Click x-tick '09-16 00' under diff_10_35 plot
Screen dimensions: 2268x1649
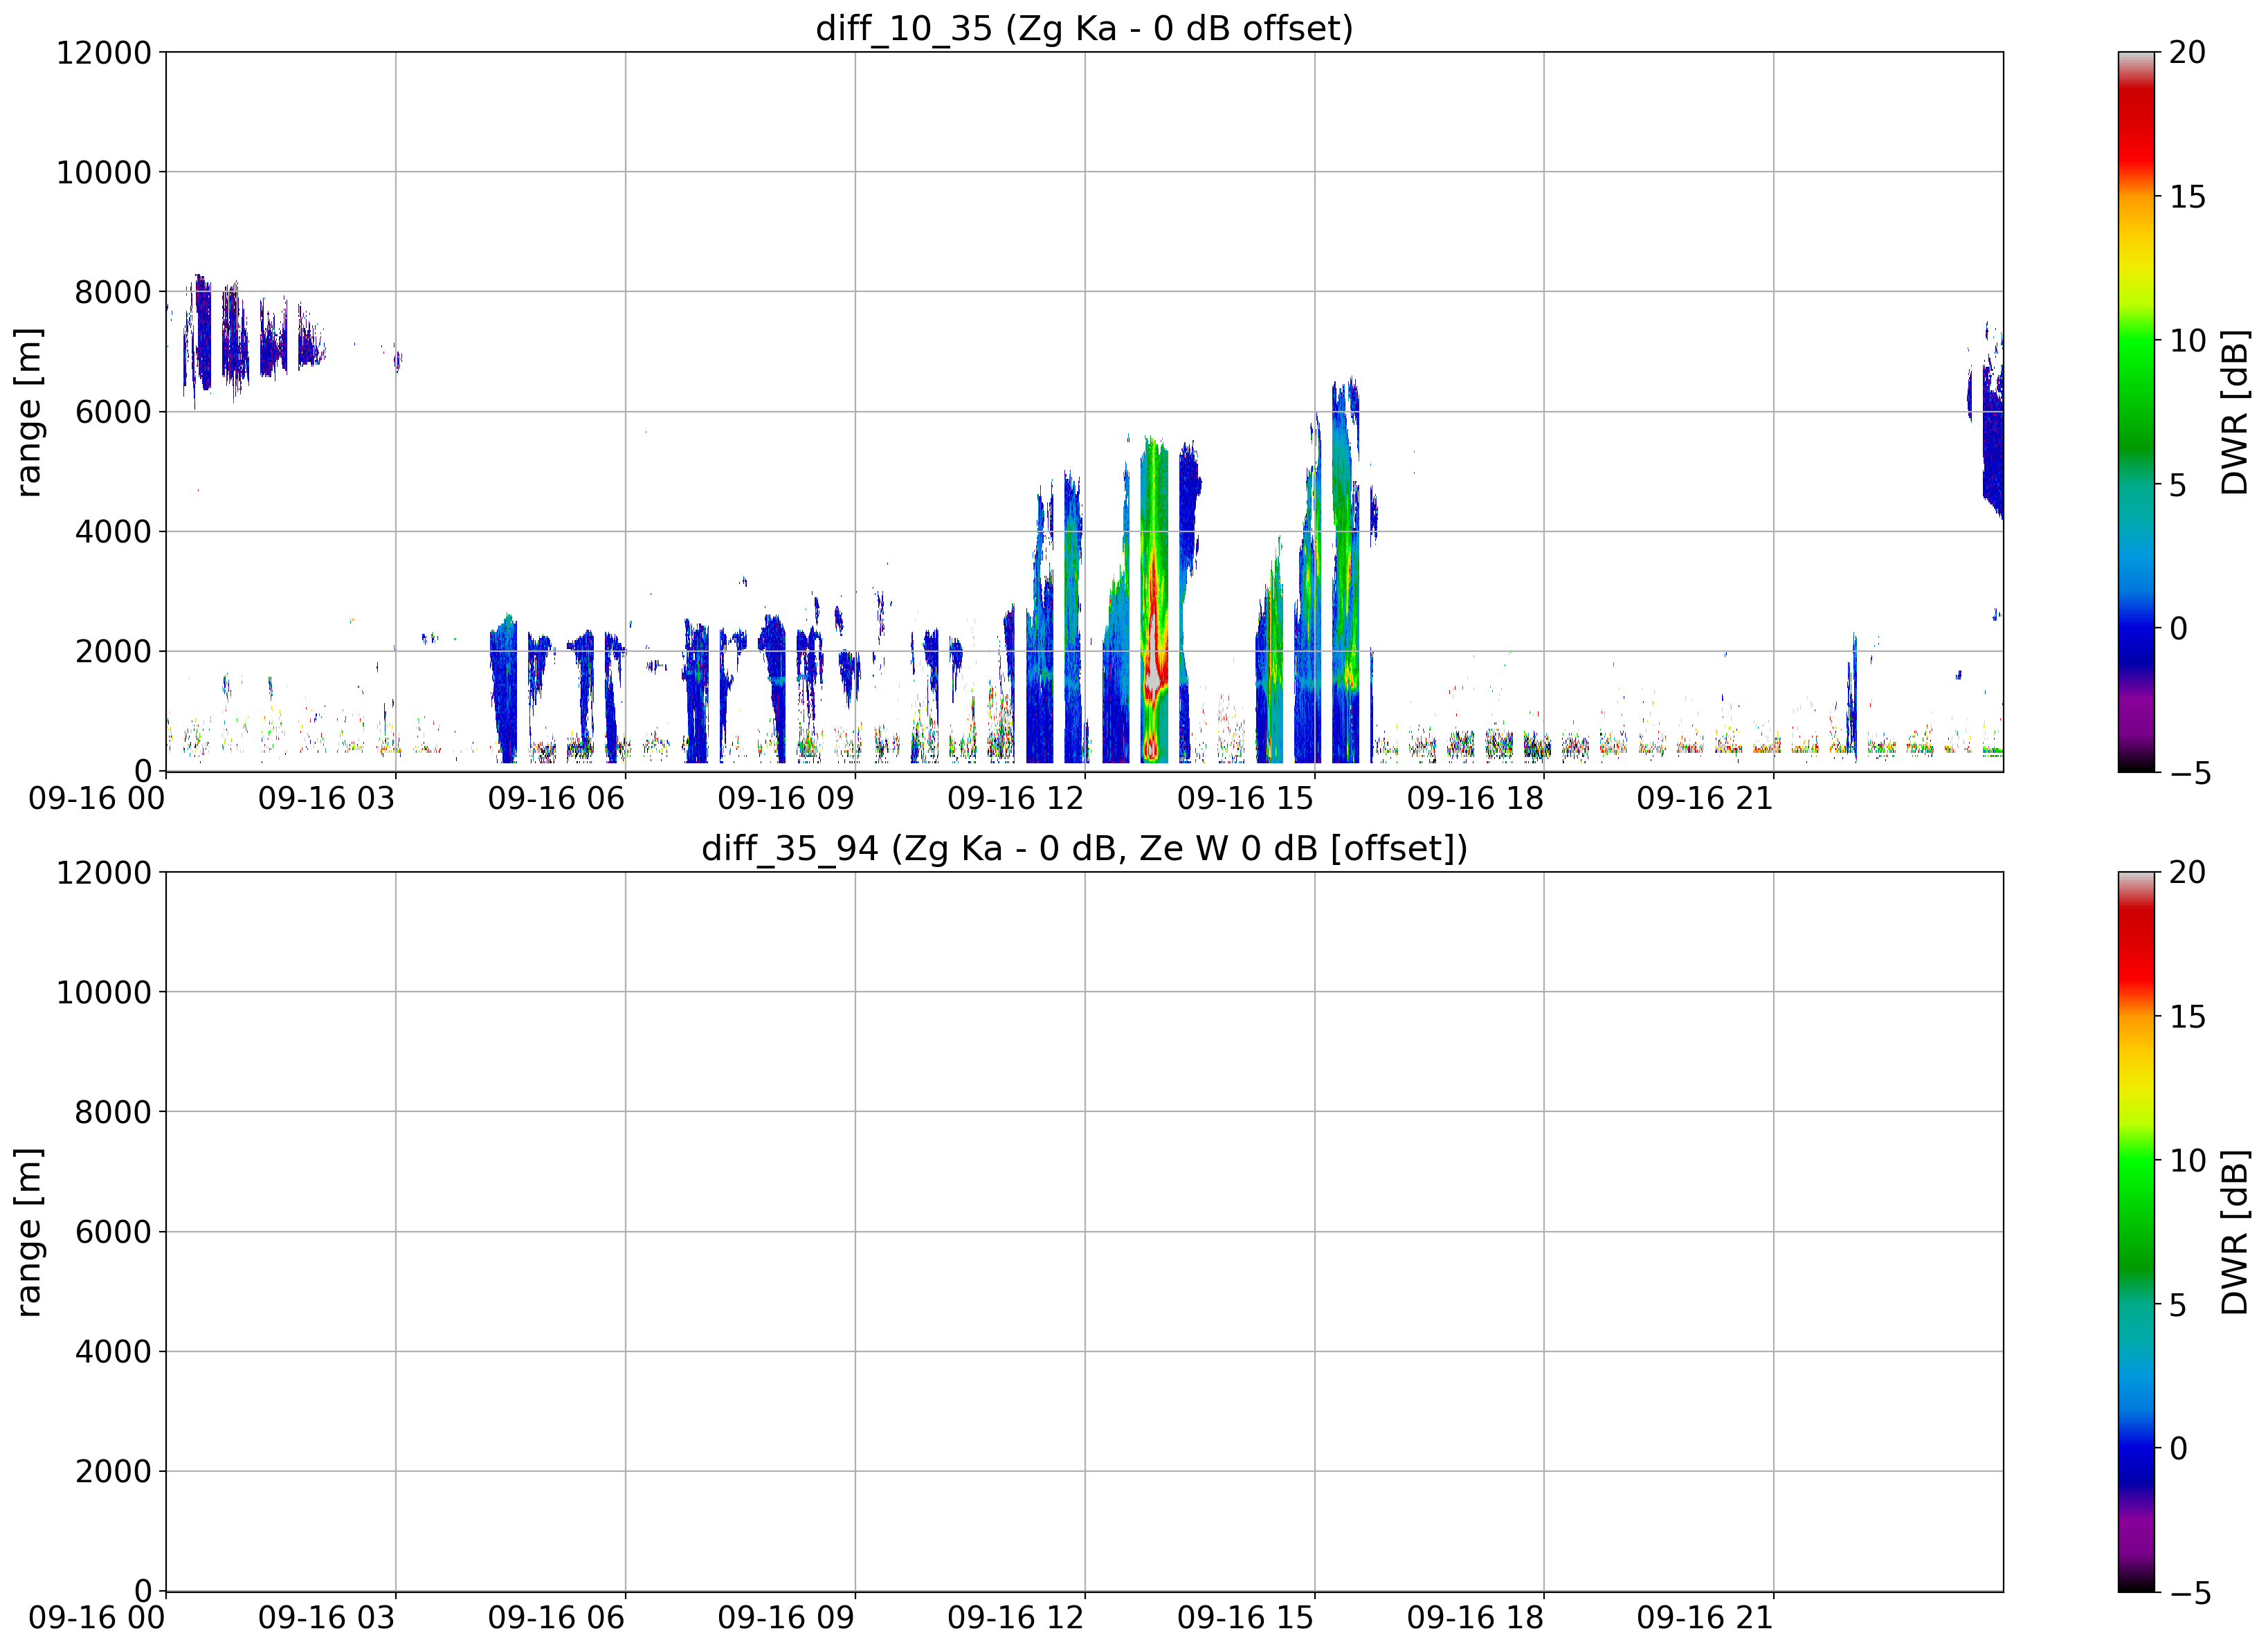(97, 798)
